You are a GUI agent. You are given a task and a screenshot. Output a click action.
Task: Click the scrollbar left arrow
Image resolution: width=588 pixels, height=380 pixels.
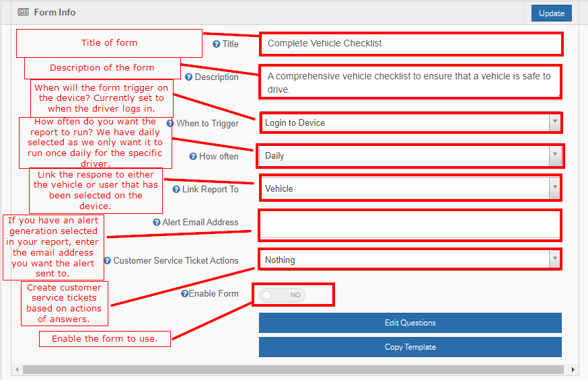point(17,370)
